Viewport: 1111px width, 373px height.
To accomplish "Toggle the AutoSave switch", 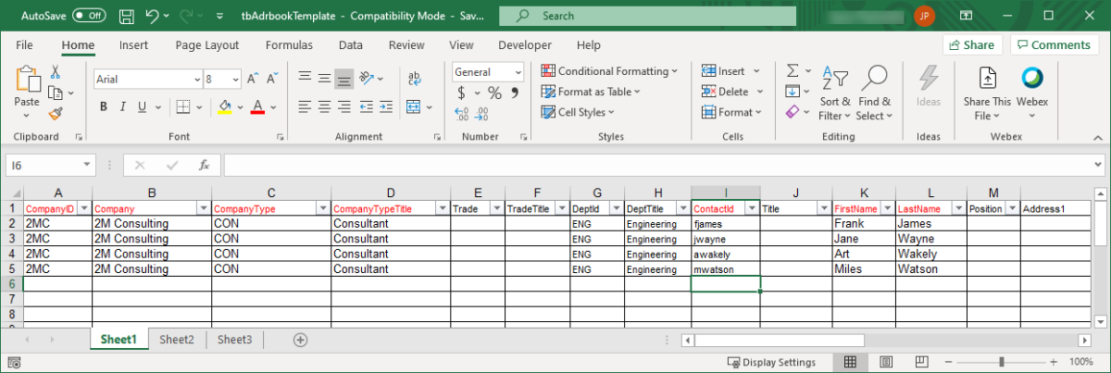I will [x=89, y=16].
